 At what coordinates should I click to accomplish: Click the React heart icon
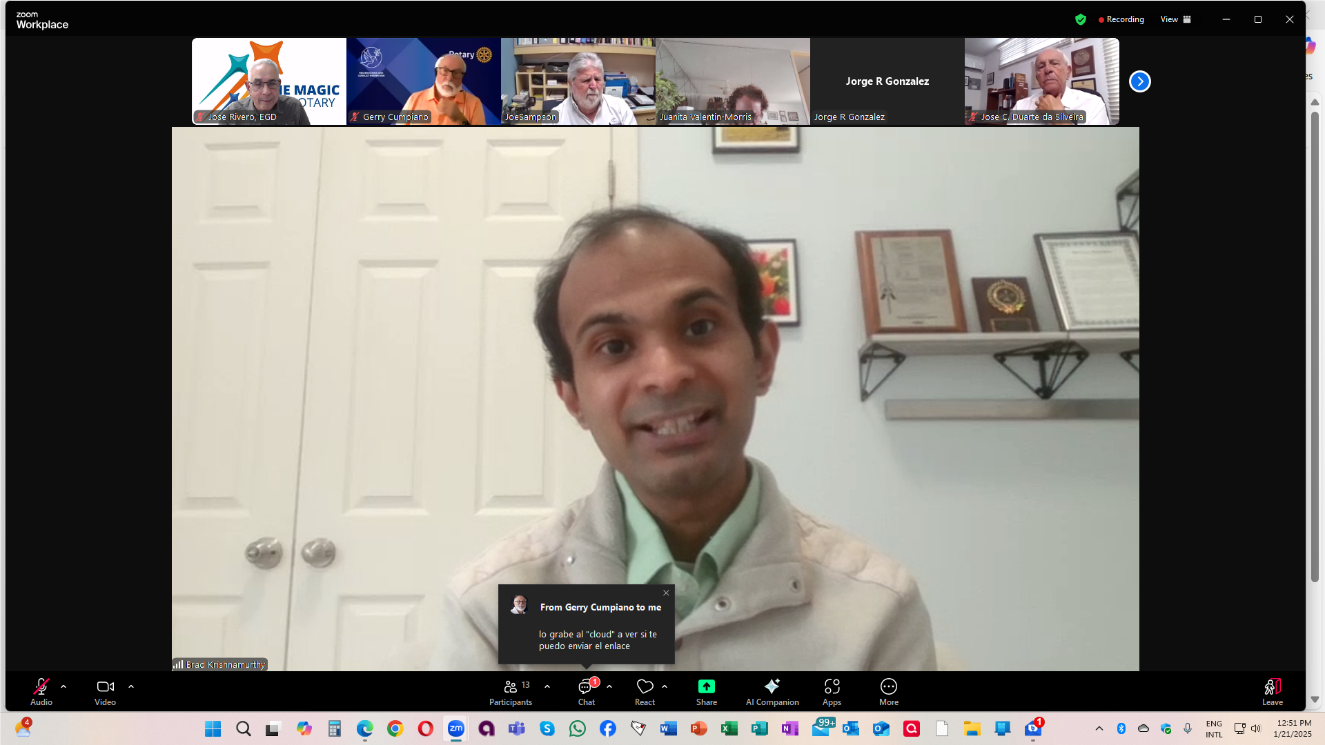(645, 687)
